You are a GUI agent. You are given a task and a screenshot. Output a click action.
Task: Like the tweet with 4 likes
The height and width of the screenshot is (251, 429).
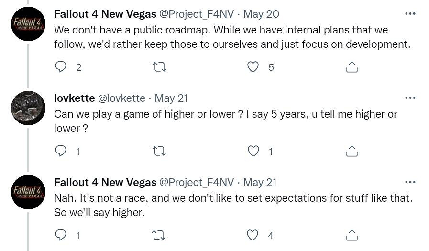[x=253, y=235]
